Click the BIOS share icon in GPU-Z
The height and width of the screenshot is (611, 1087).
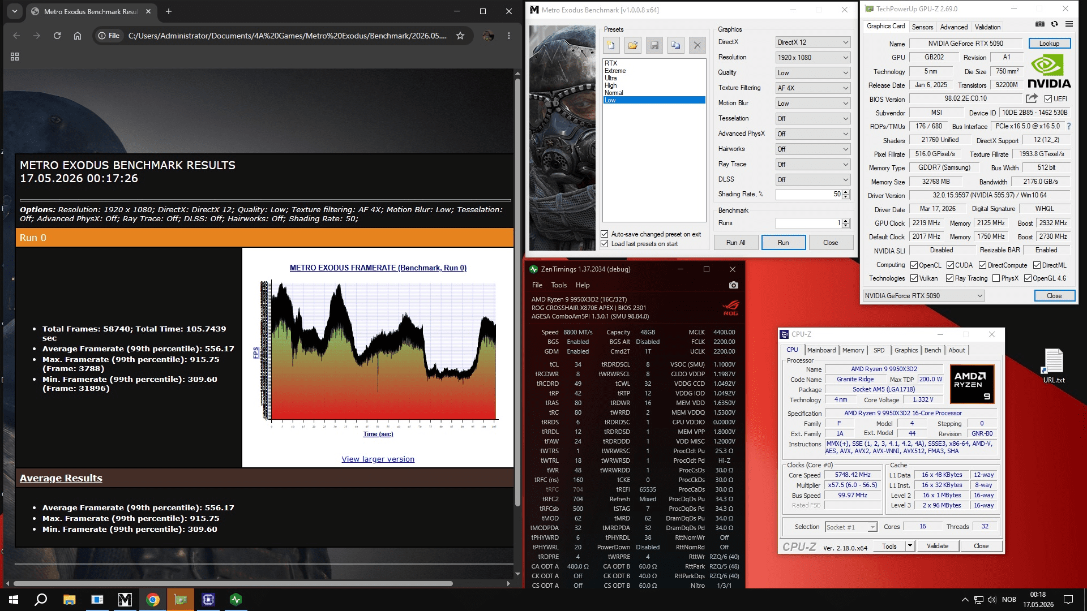pos(1032,98)
